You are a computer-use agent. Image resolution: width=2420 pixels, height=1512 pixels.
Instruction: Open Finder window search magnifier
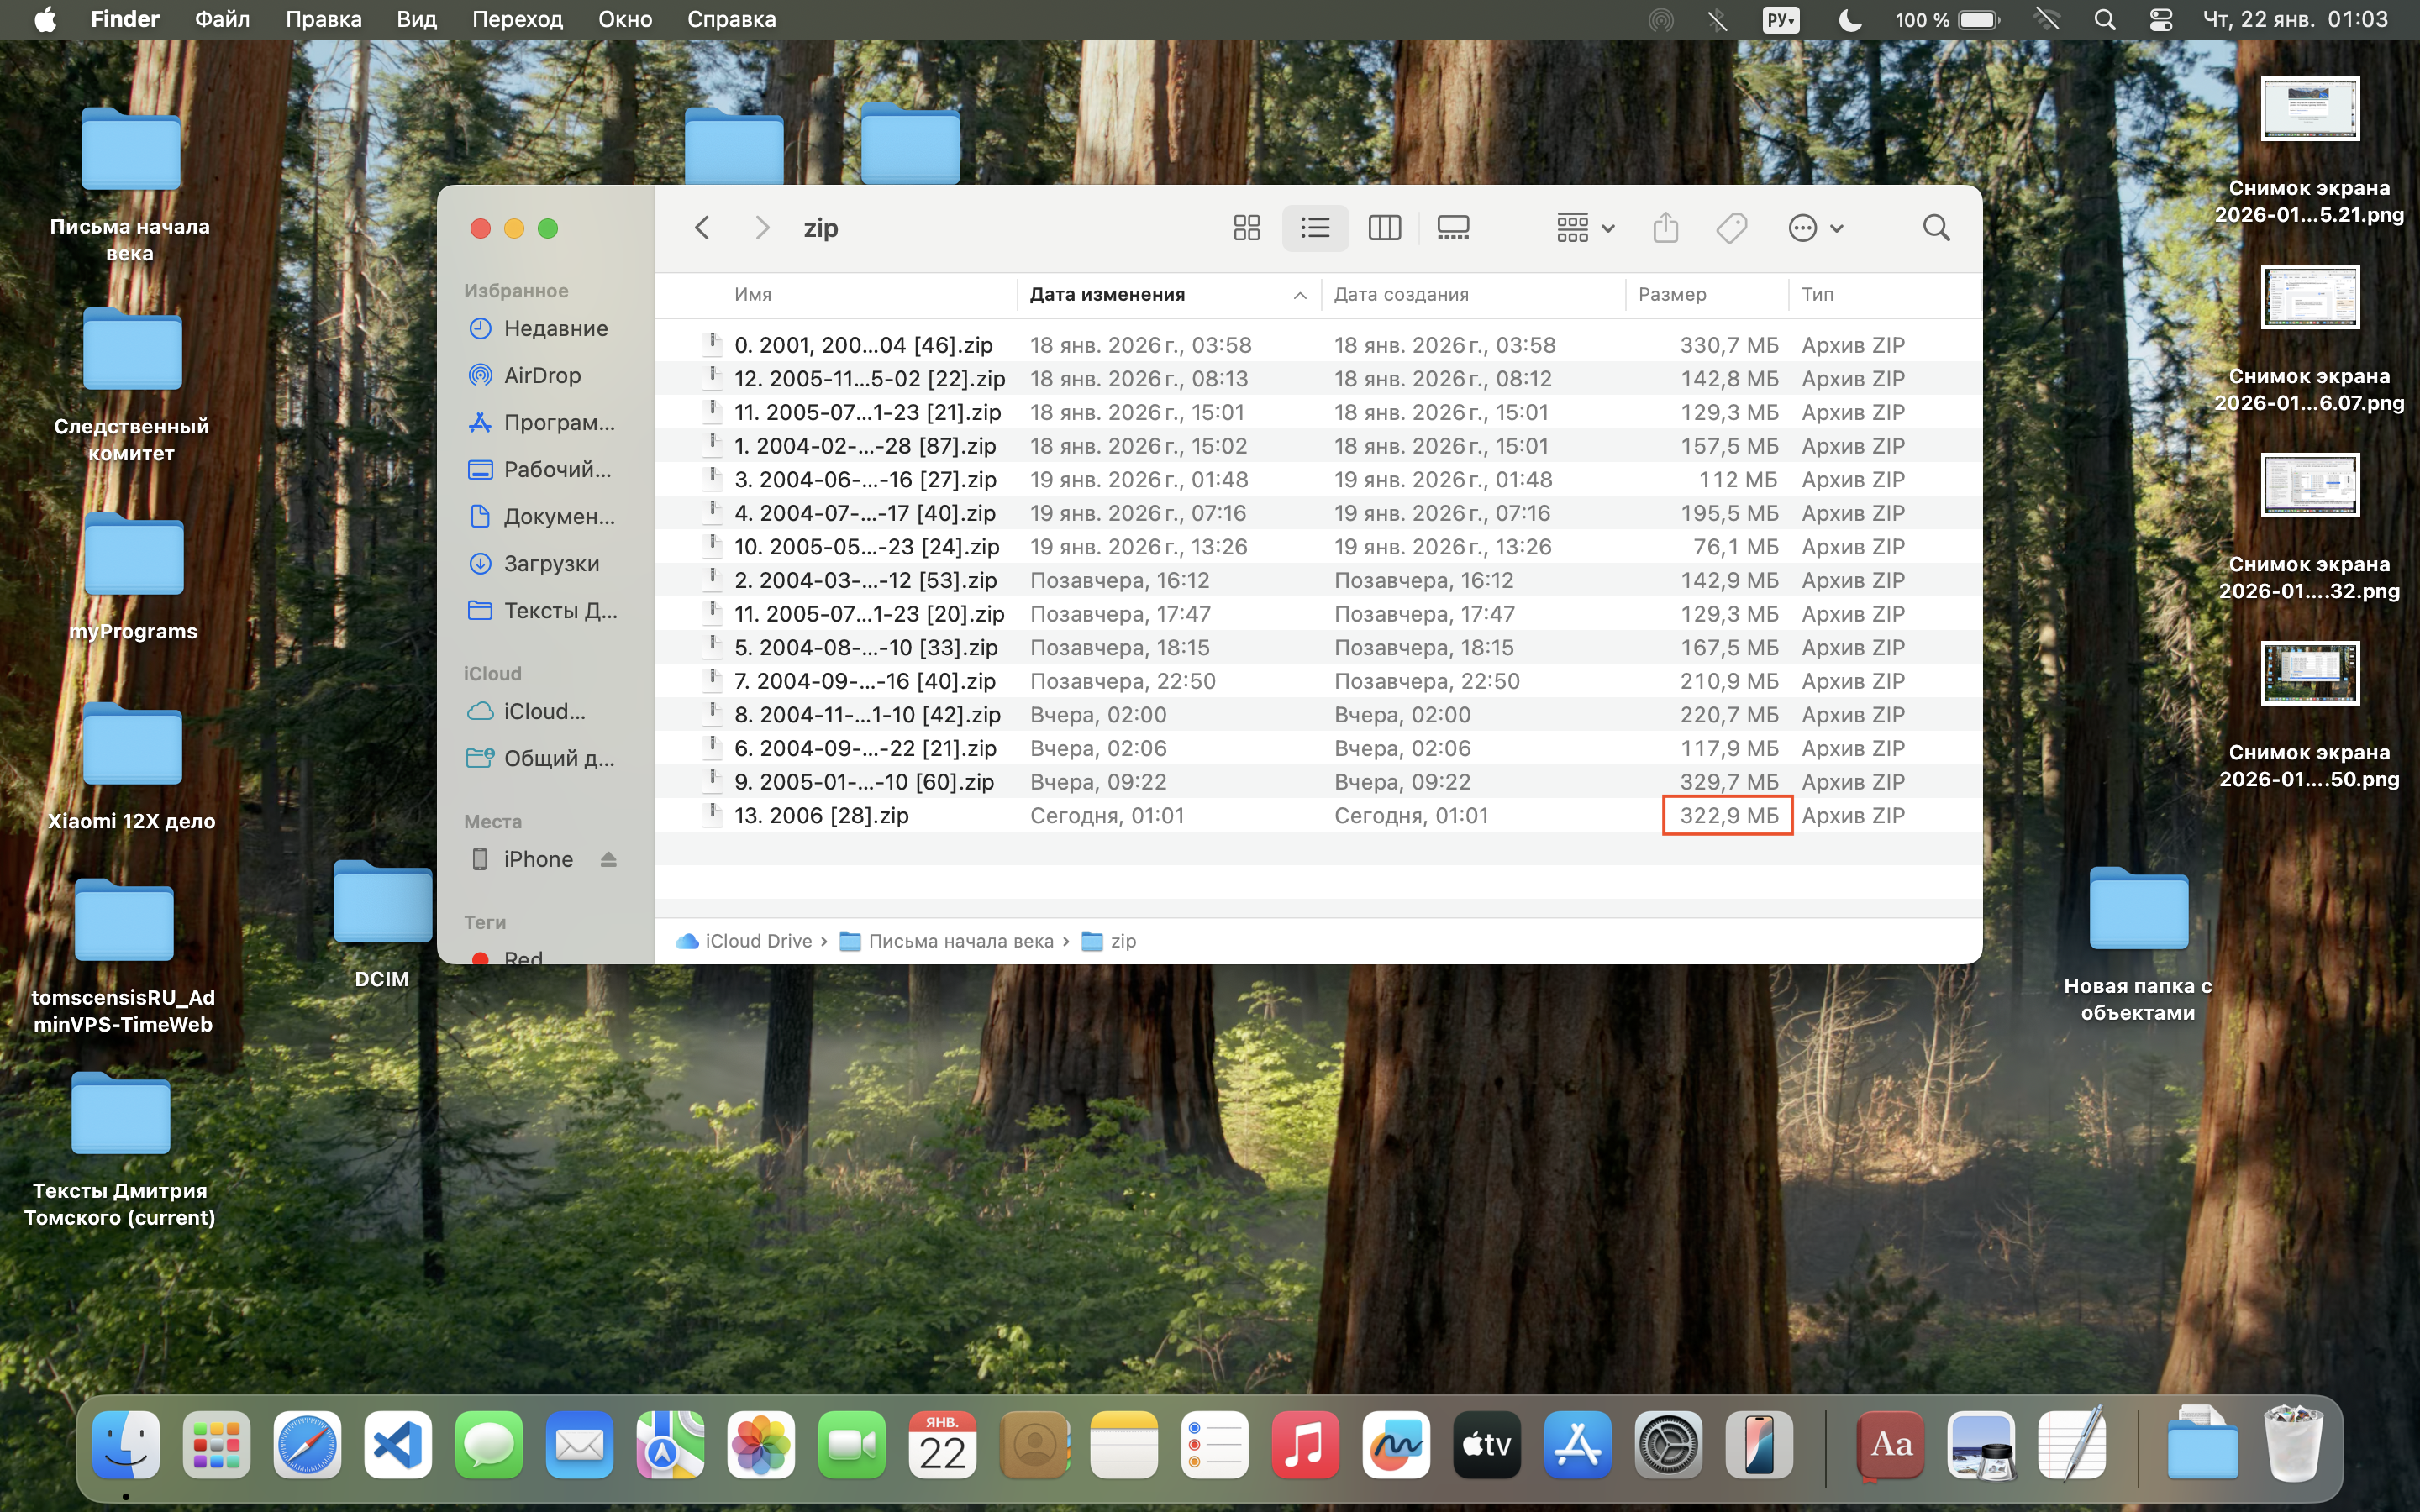click(x=1936, y=228)
